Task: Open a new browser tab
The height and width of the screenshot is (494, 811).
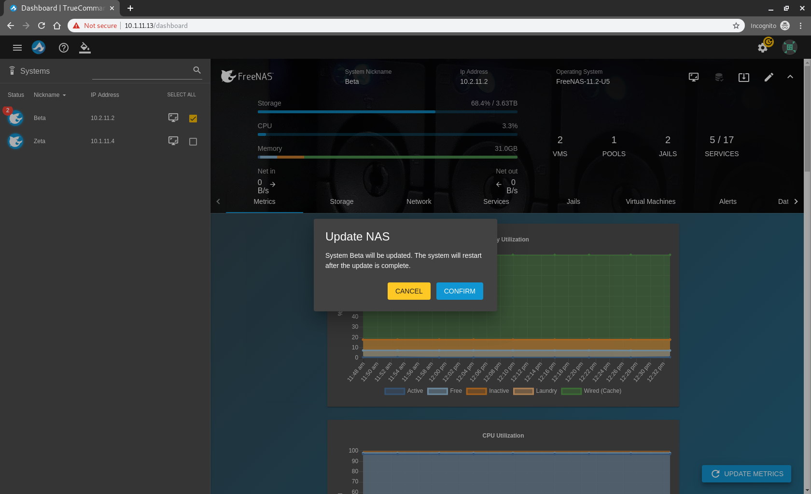Action: [130, 8]
